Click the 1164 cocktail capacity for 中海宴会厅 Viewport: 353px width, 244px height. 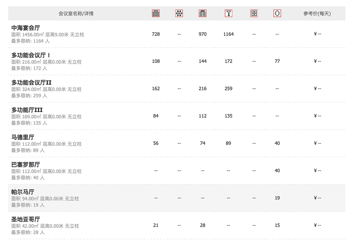(228, 34)
